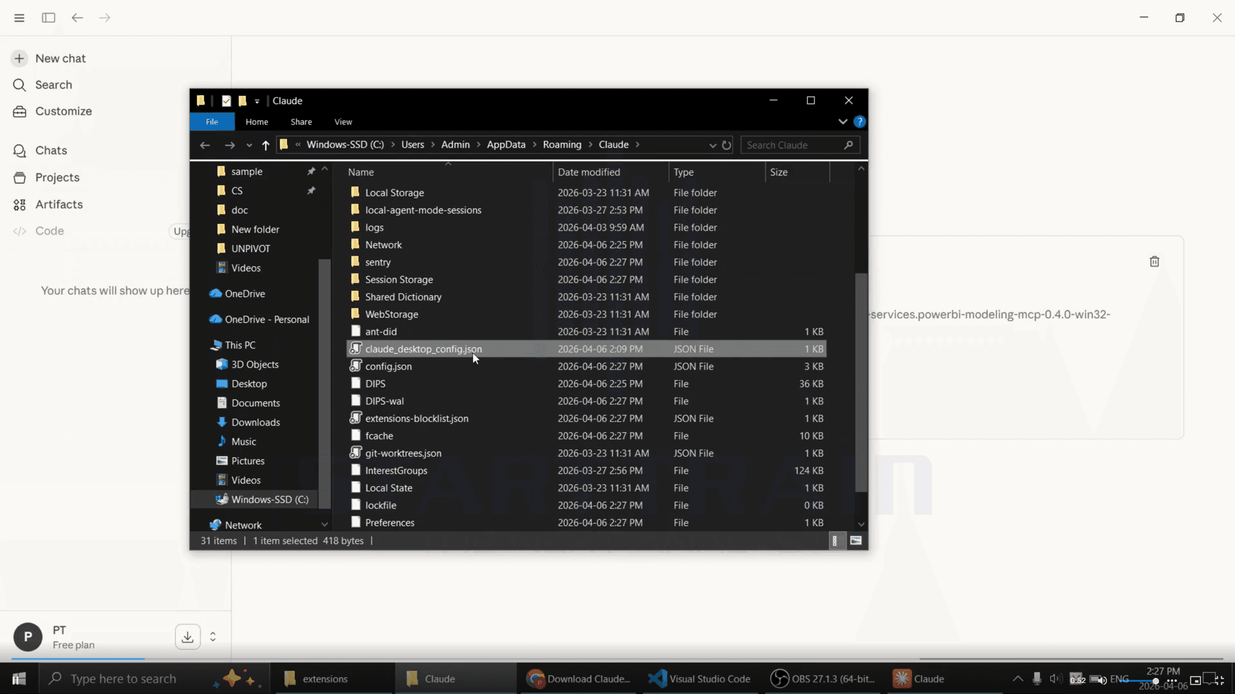This screenshot has width=1235, height=694.
Task: Open Chats in Claude sidebar
Action: (x=40, y=151)
